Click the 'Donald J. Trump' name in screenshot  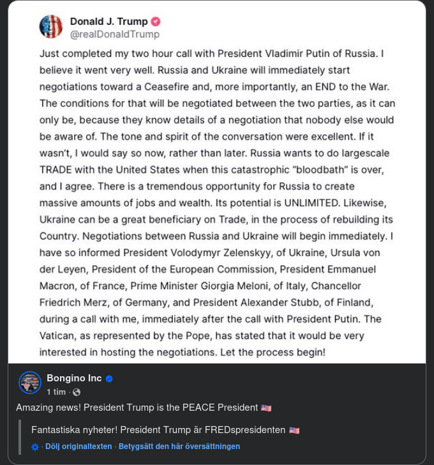coord(108,21)
